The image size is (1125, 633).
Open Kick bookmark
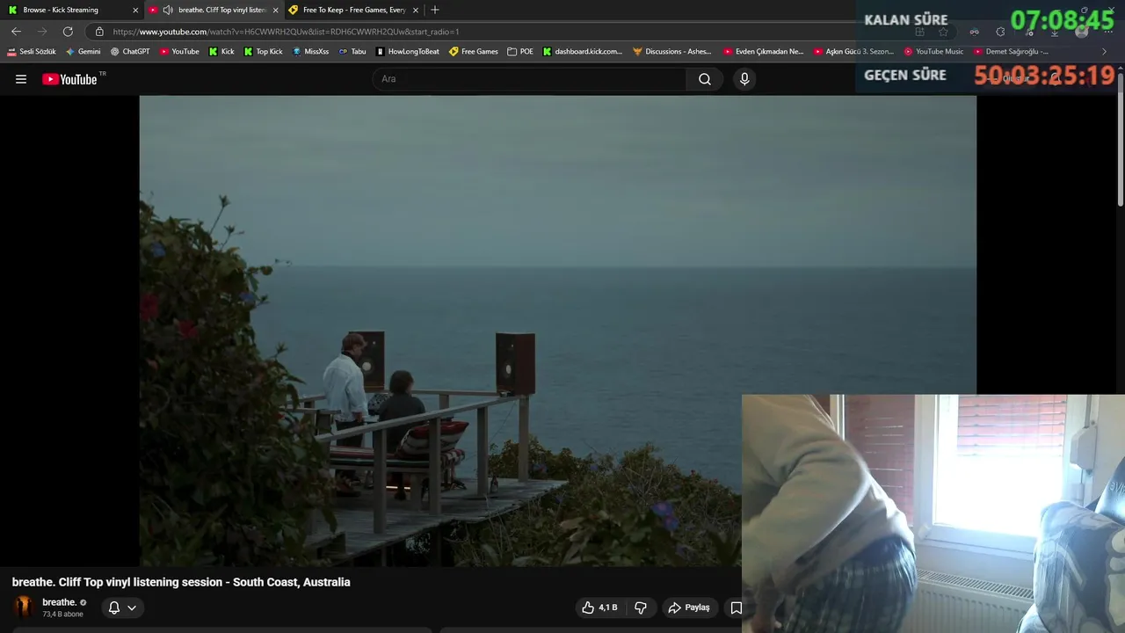(221, 52)
